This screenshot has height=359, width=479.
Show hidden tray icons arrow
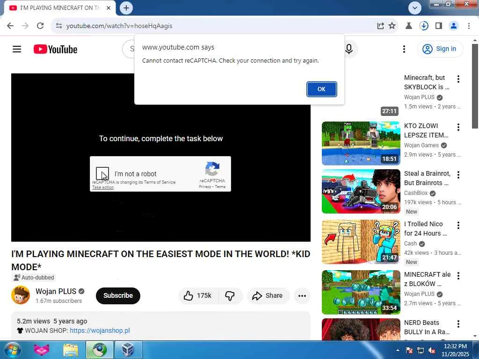pyautogui.click(x=397, y=350)
